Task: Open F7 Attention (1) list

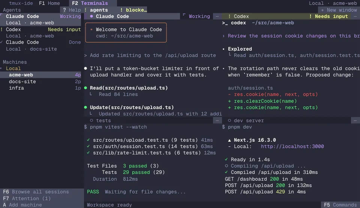Action: tap(27, 198)
